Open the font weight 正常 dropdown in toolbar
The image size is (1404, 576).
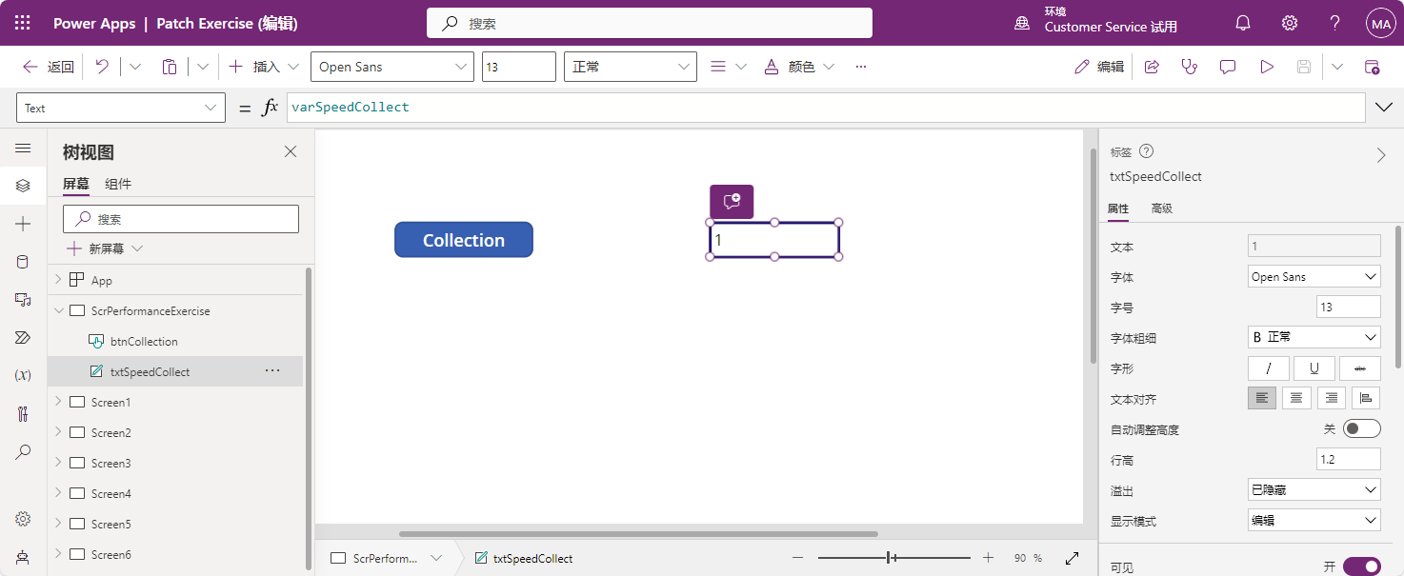click(631, 67)
